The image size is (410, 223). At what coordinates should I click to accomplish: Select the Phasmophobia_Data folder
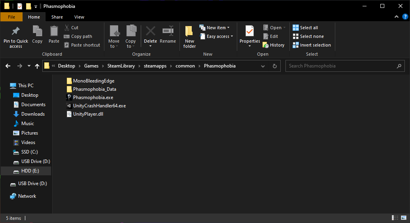(x=91, y=89)
